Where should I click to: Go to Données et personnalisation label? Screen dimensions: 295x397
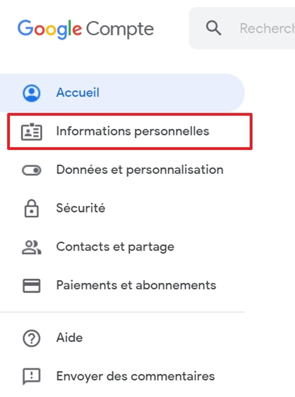point(140,170)
